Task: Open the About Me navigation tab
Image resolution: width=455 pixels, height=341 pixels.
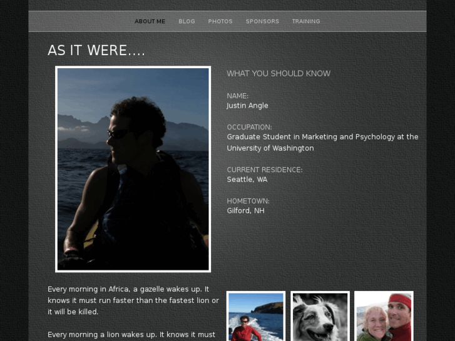Action: 150,21
